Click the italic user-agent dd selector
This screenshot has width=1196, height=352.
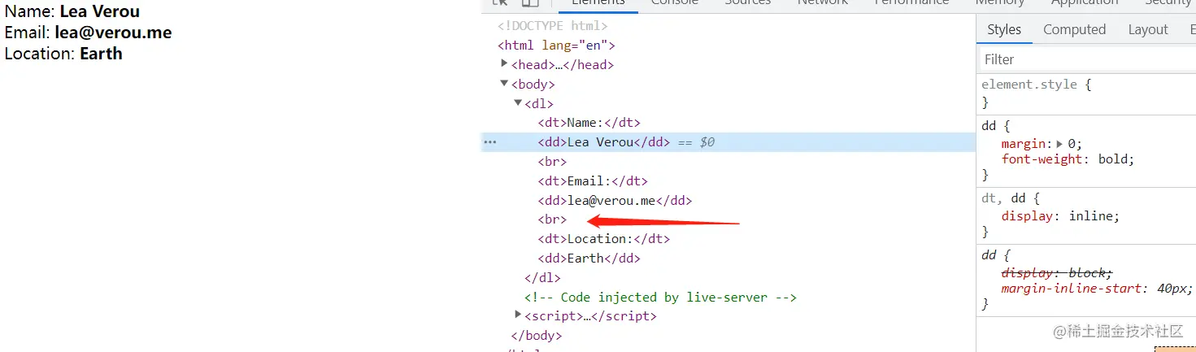(x=989, y=255)
